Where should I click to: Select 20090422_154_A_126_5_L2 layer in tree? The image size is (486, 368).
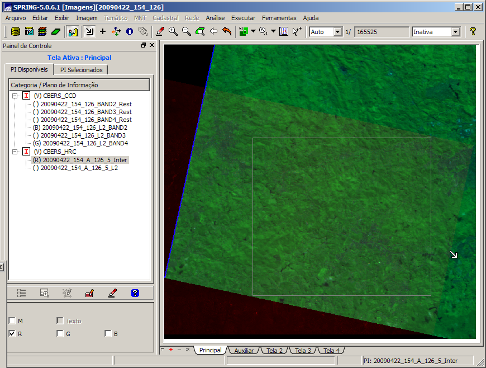pos(79,168)
